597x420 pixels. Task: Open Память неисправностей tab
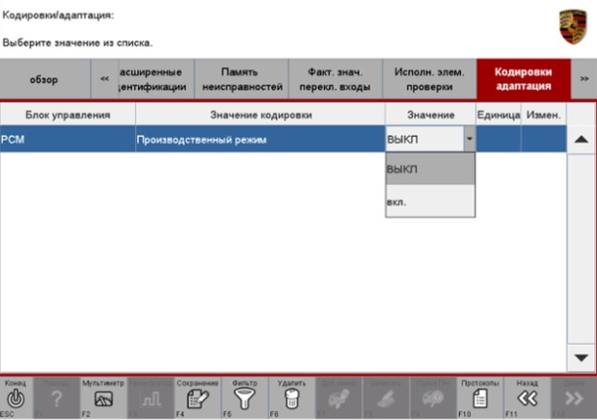(x=240, y=79)
